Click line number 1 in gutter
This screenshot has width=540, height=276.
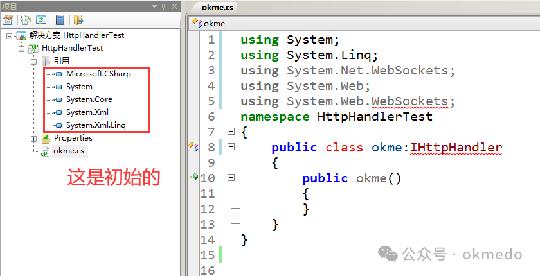point(211,40)
